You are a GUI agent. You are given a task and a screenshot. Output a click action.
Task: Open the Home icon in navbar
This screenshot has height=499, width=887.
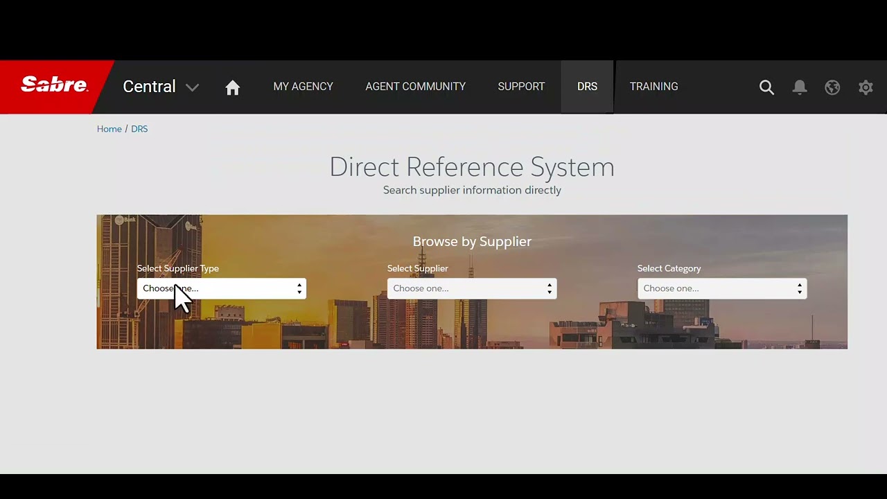(x=233, y=87)
